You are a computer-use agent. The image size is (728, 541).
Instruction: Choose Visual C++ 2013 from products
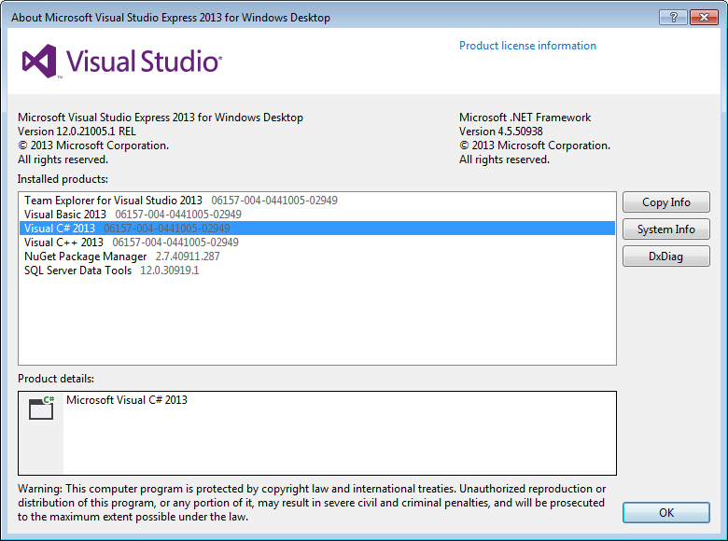tap(63, 243)
